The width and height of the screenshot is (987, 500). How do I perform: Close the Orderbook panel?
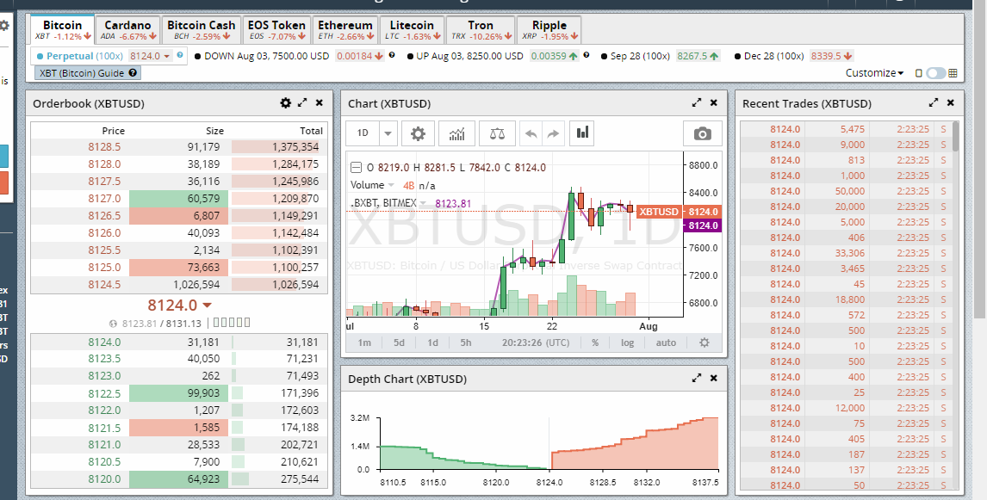coord(320,102)
